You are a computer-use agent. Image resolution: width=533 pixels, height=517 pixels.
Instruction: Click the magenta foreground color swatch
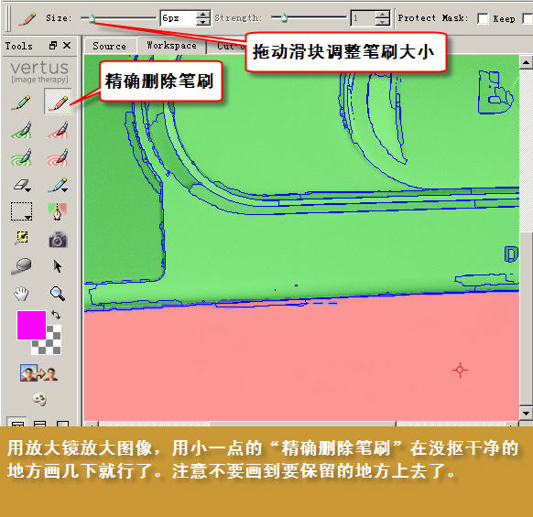[31, 325]
